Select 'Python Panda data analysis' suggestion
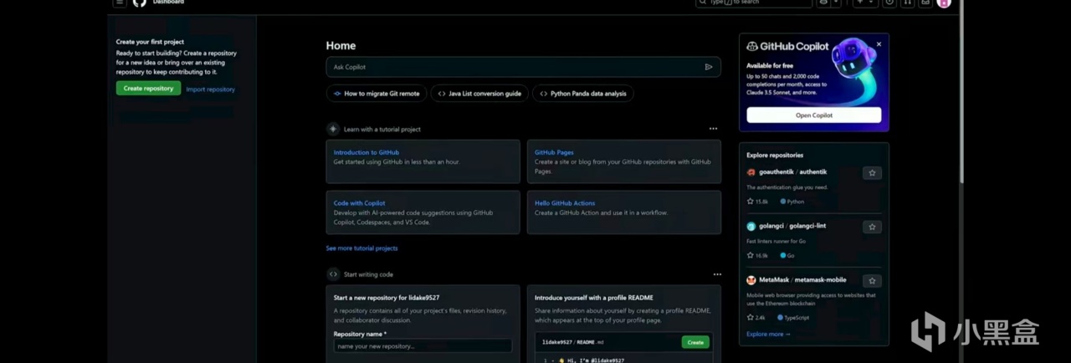This screenshot has height=363, width=1071. click(x=583, y=94)
